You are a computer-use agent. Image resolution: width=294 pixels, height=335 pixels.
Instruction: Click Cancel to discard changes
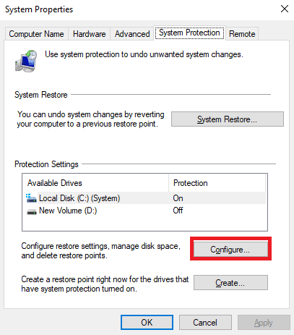(x=205, y=323)
